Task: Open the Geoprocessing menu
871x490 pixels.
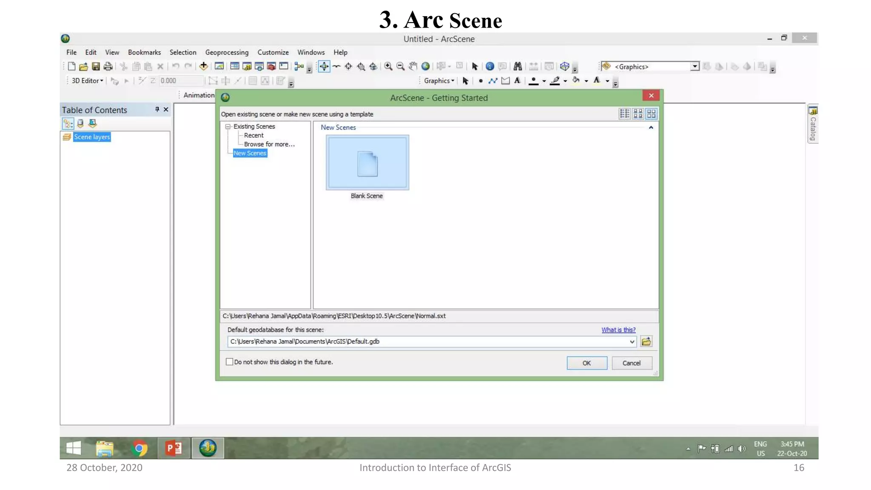Action: pyautogui.click(x=227, y=52)
